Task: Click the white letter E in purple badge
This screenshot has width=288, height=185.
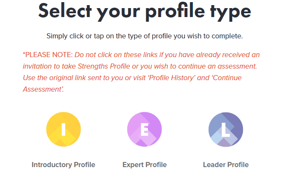Action: coord(144,130)
